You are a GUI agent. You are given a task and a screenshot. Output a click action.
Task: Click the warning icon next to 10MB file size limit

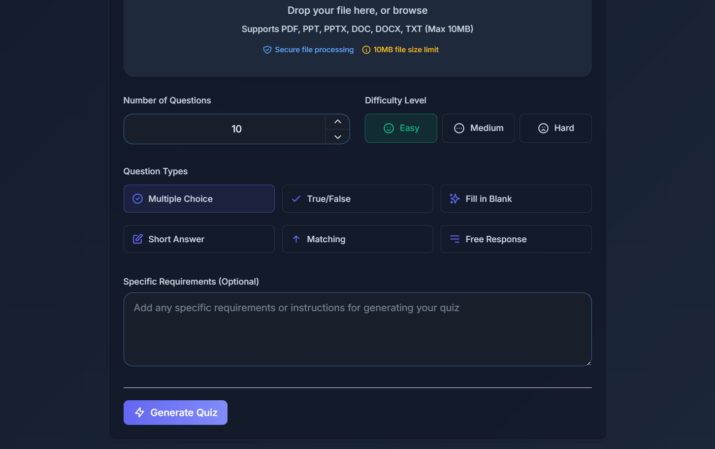click(365, 49)
